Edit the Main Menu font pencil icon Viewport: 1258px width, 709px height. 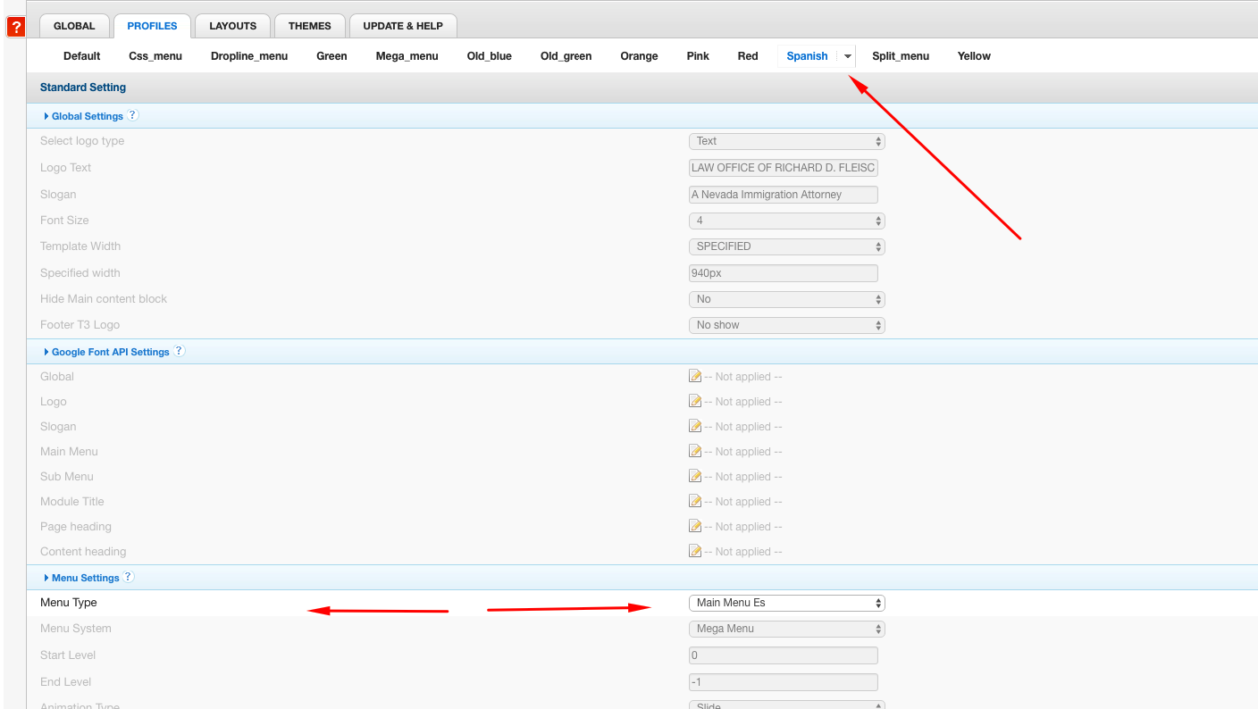(695, 451)
